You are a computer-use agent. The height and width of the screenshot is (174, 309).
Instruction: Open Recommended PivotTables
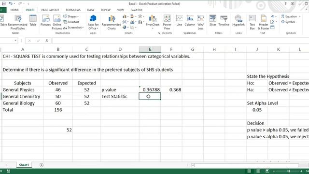(x=18, y=22)
